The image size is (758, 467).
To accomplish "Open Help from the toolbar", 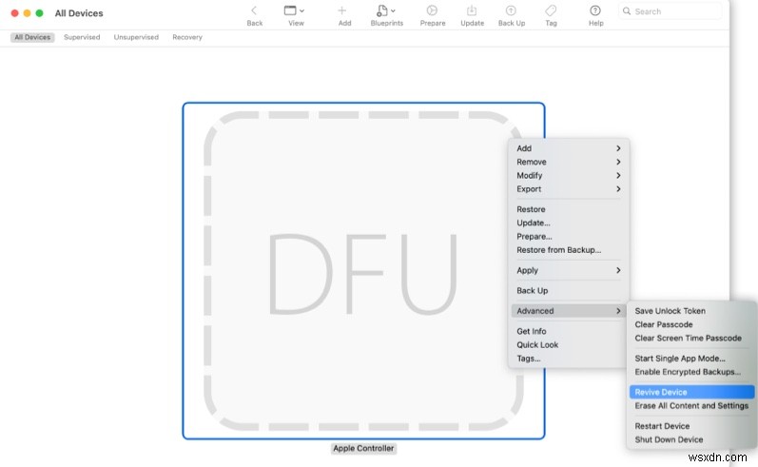I will tap(595, 10).
